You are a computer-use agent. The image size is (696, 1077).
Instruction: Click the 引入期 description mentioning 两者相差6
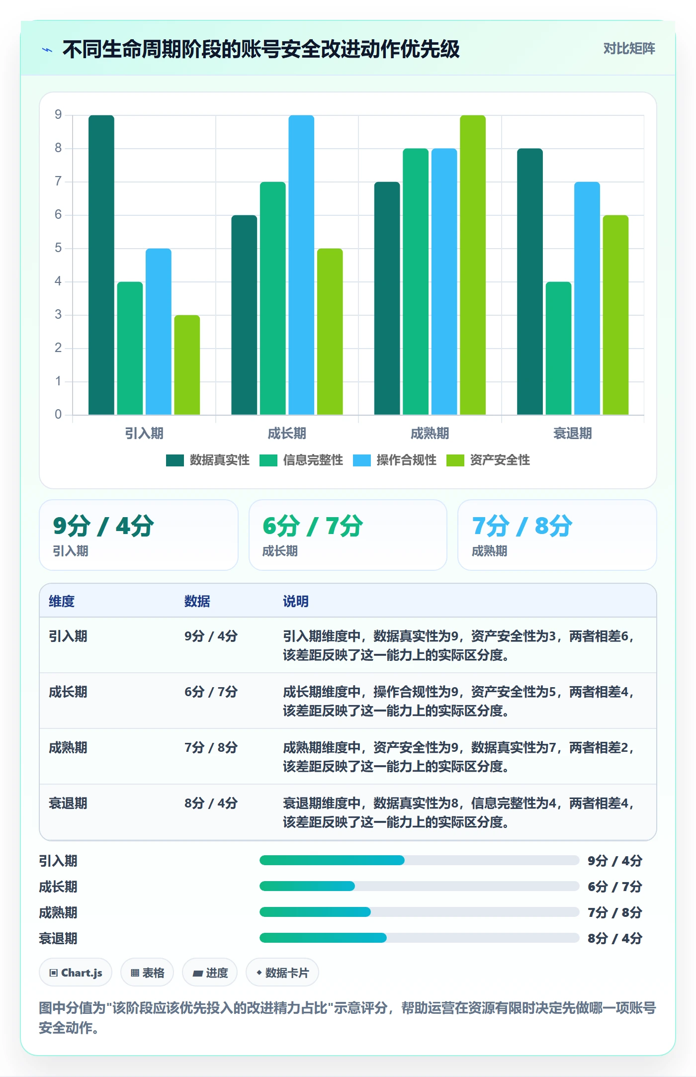(458, 645)
